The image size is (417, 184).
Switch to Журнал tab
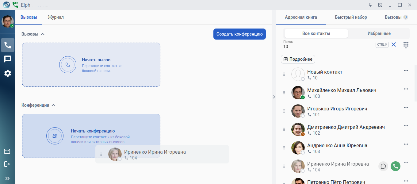[56, 17]
